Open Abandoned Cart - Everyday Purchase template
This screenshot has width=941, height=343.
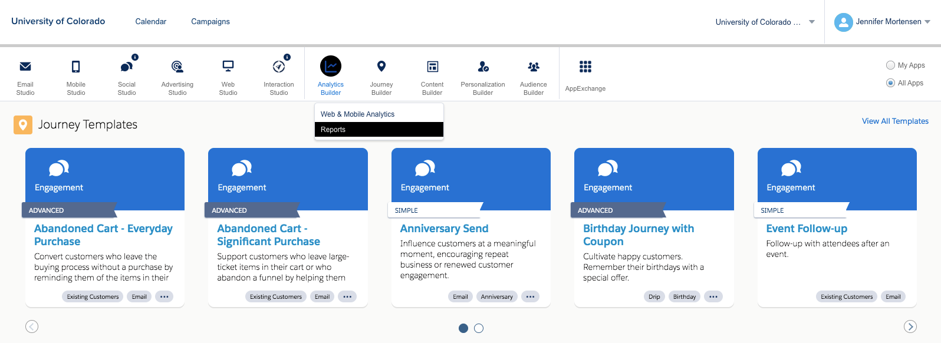point(103,235)
